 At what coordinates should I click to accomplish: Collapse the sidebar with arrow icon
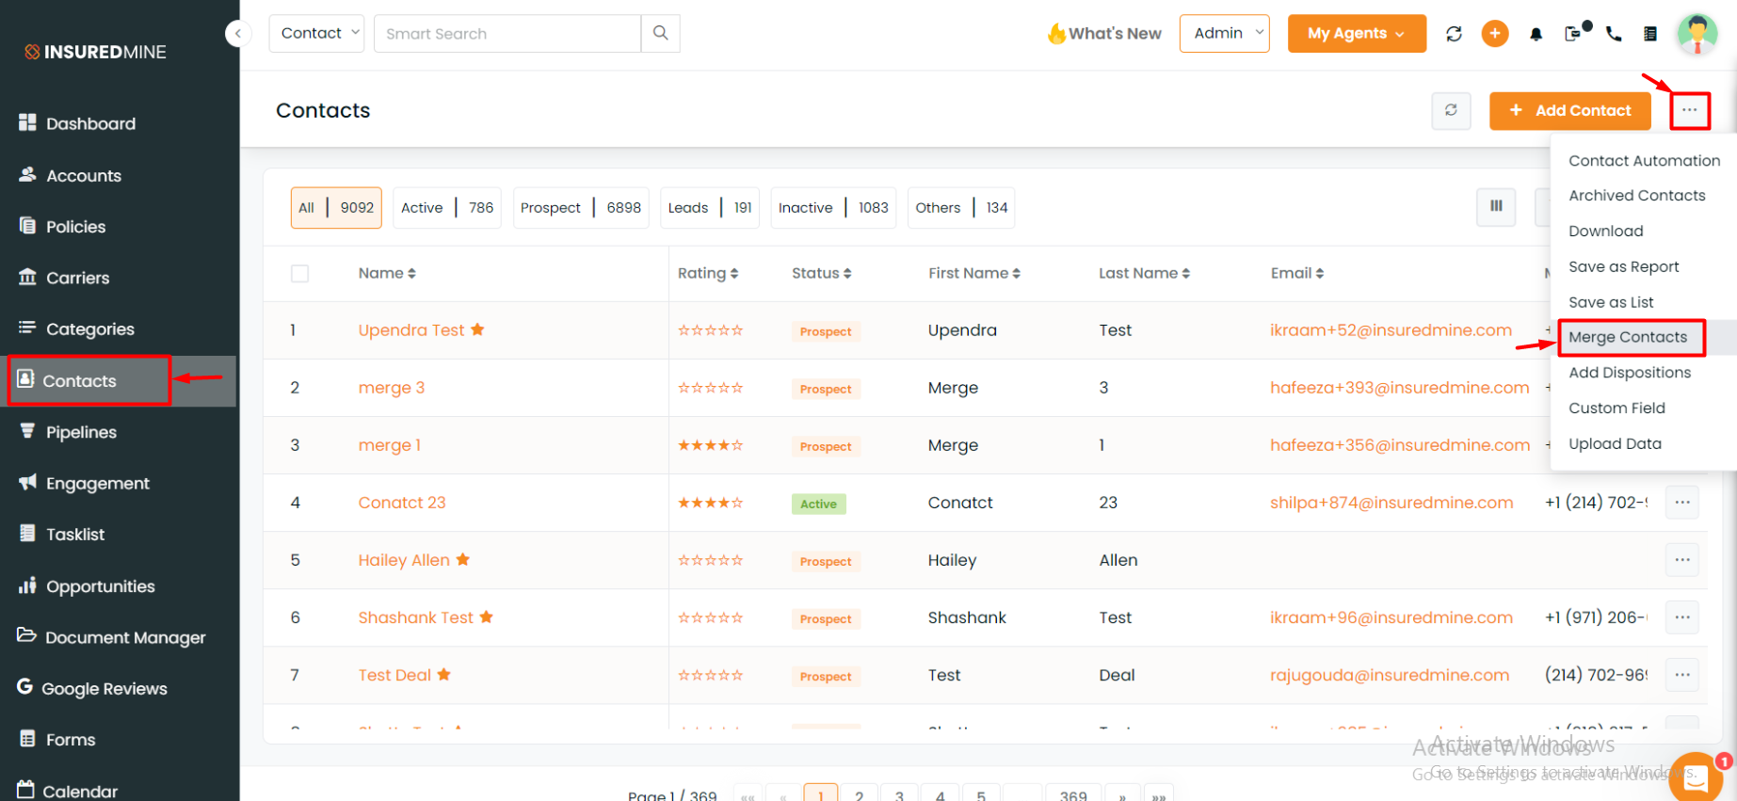click(x=238, y=34)
